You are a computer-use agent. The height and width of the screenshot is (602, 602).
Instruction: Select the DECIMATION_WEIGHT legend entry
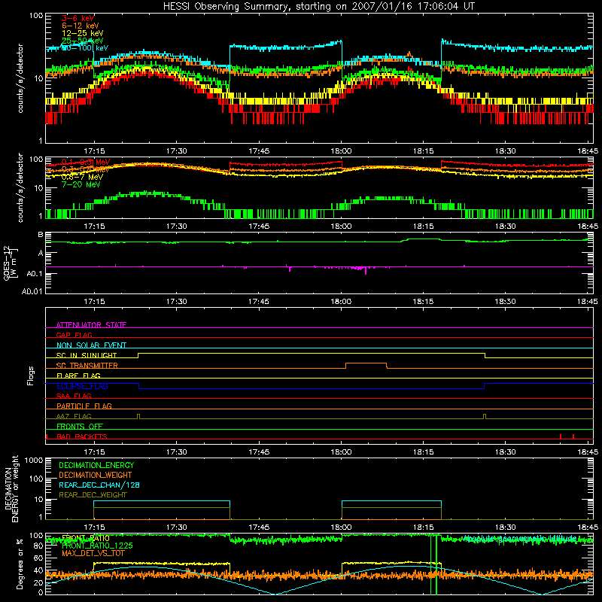coord(96,475)
